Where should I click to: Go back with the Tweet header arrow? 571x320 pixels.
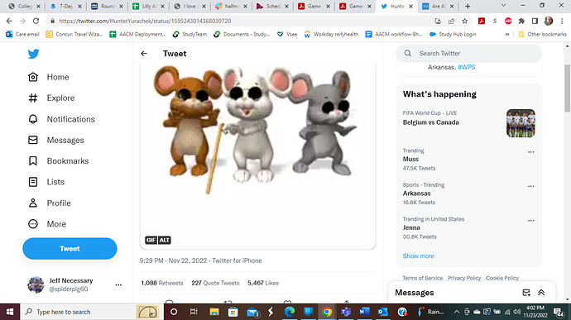coord(144,54)
